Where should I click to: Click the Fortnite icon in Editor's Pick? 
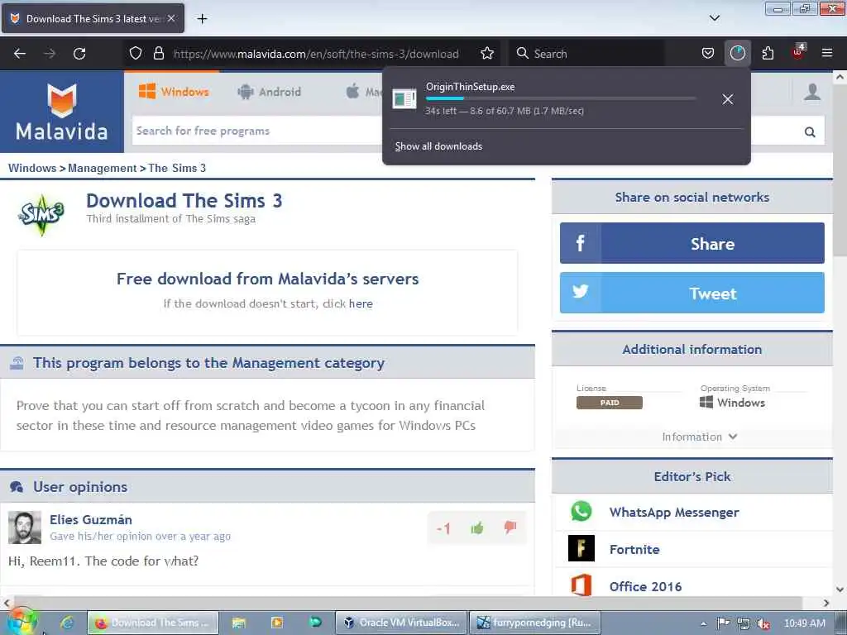pos(581,549)
